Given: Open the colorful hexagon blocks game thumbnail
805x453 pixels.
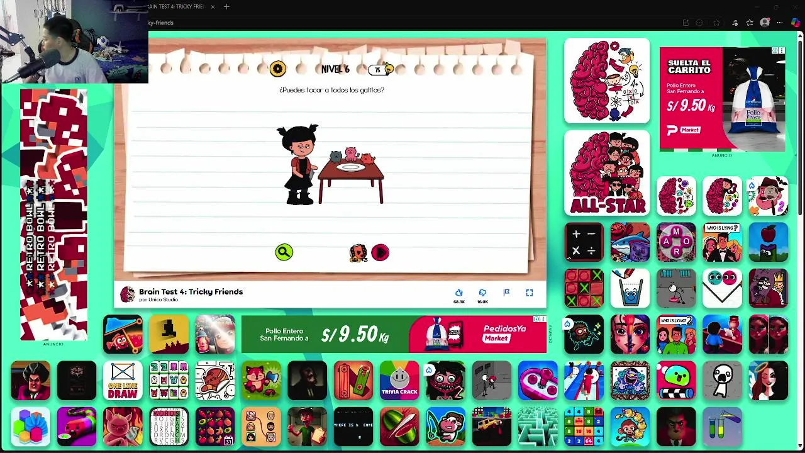Looking at the screenshot, I should 30,426.
